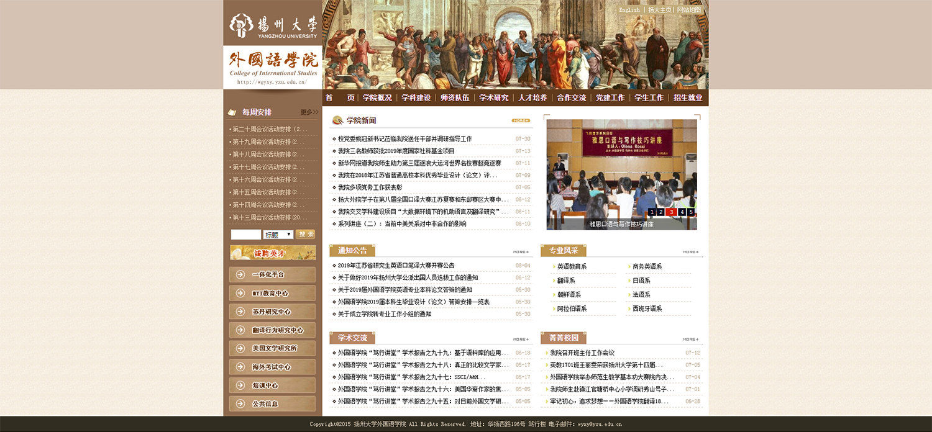
Task: Open the 网站地图 site map link
Action: 688,10
